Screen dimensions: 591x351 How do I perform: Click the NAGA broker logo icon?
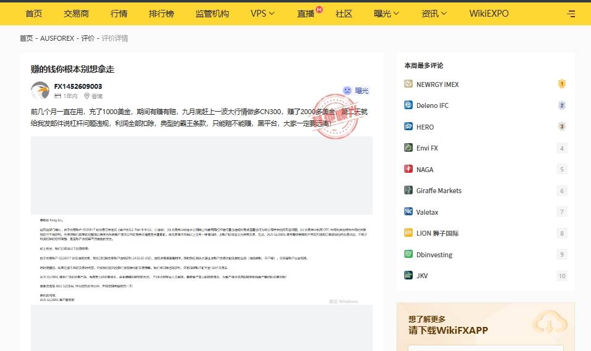tap(408, 169)
